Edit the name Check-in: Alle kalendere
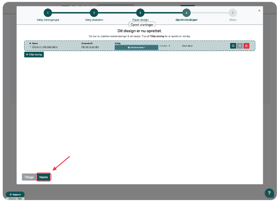Viewport: 280px width, 202px height. pos(45,47)
